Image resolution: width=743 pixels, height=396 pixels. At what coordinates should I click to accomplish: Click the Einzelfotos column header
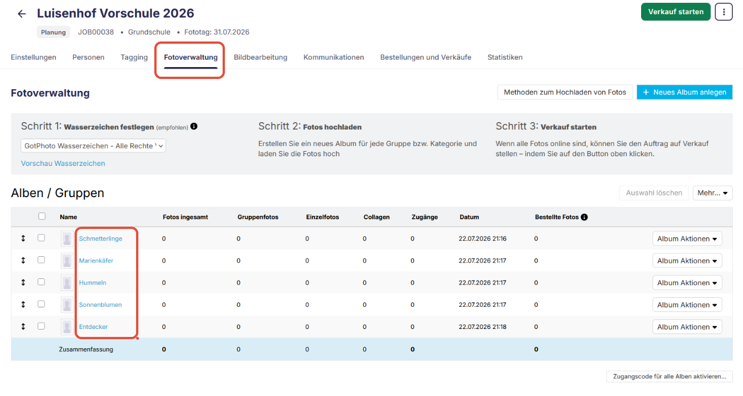tap(322, 217)
